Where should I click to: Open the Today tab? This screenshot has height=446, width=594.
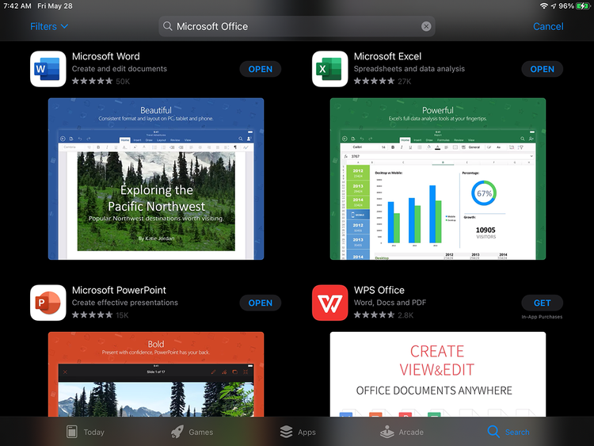86,432
